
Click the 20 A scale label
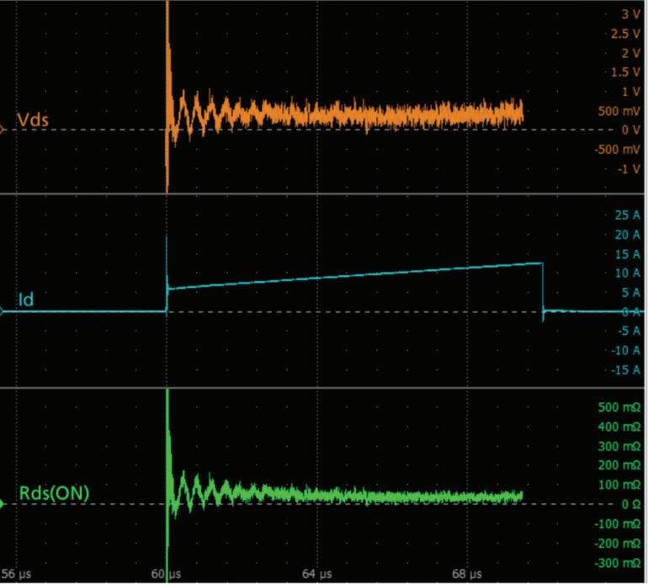(x=629, y=234)
